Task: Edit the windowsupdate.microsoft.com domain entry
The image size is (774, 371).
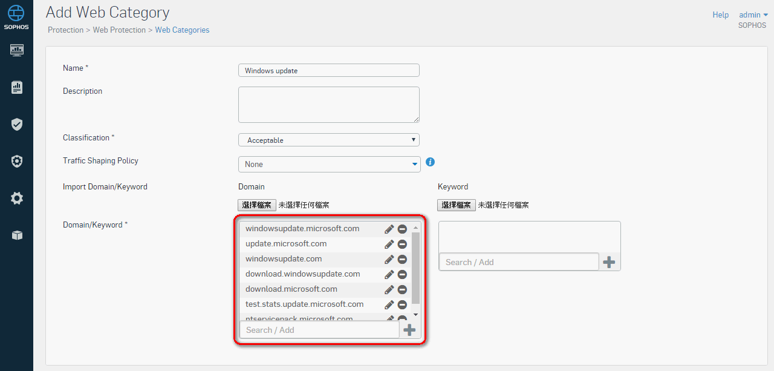Action: [x=389, y=229]
